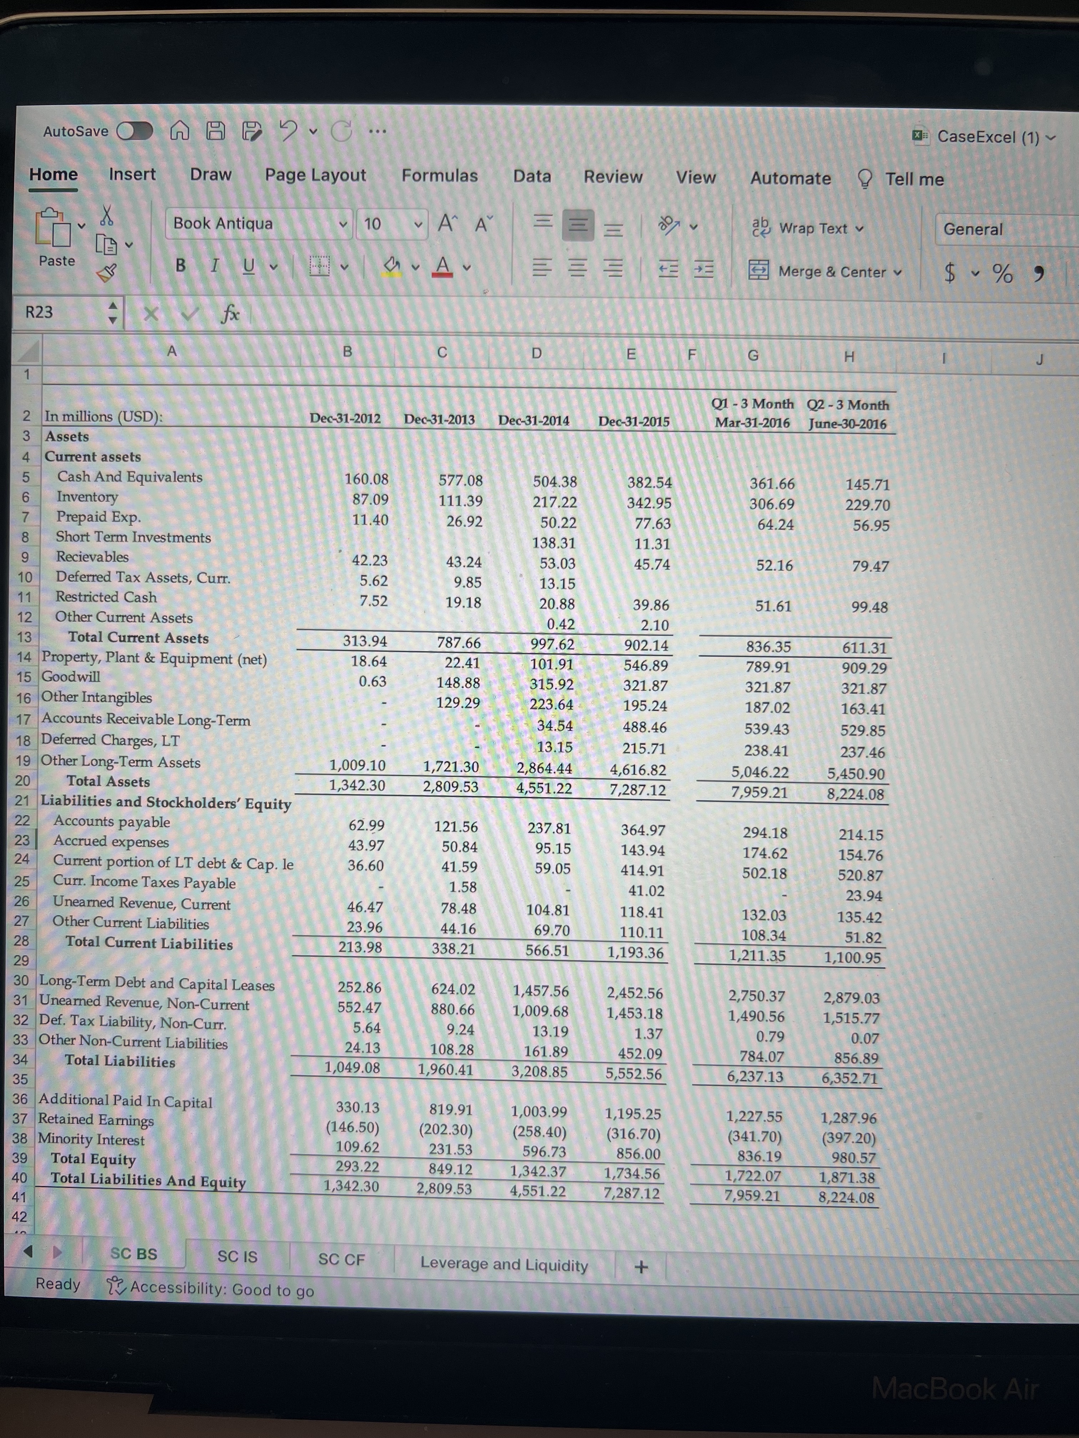Click the Name Box showing R23

click(x=59, y=313)
